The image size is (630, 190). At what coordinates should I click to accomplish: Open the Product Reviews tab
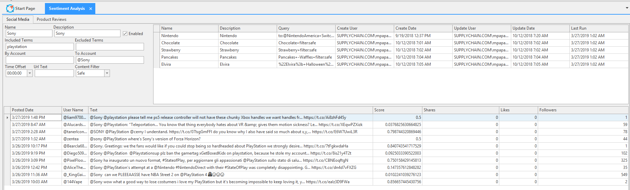pos(51,19)
